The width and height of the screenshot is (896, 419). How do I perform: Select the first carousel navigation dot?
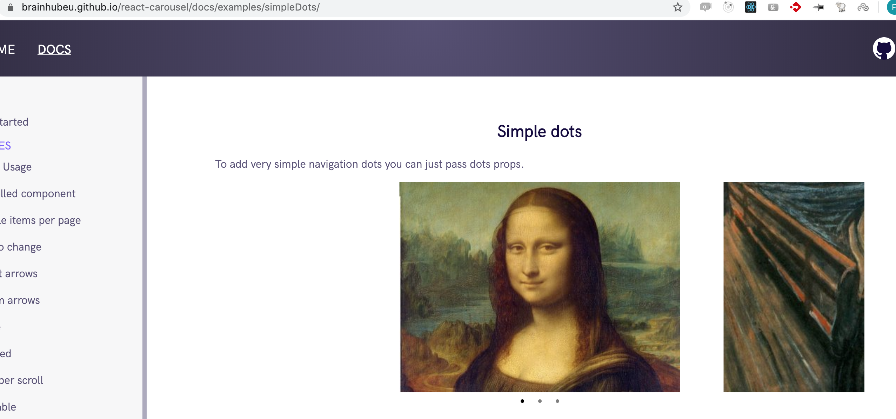point(522,401)
